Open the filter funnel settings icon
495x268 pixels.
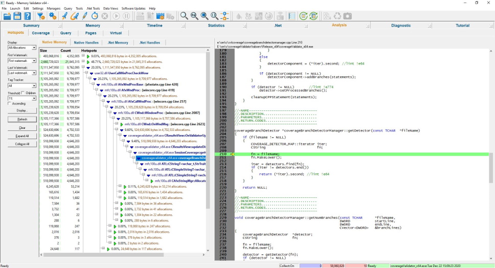pos(41,16)
